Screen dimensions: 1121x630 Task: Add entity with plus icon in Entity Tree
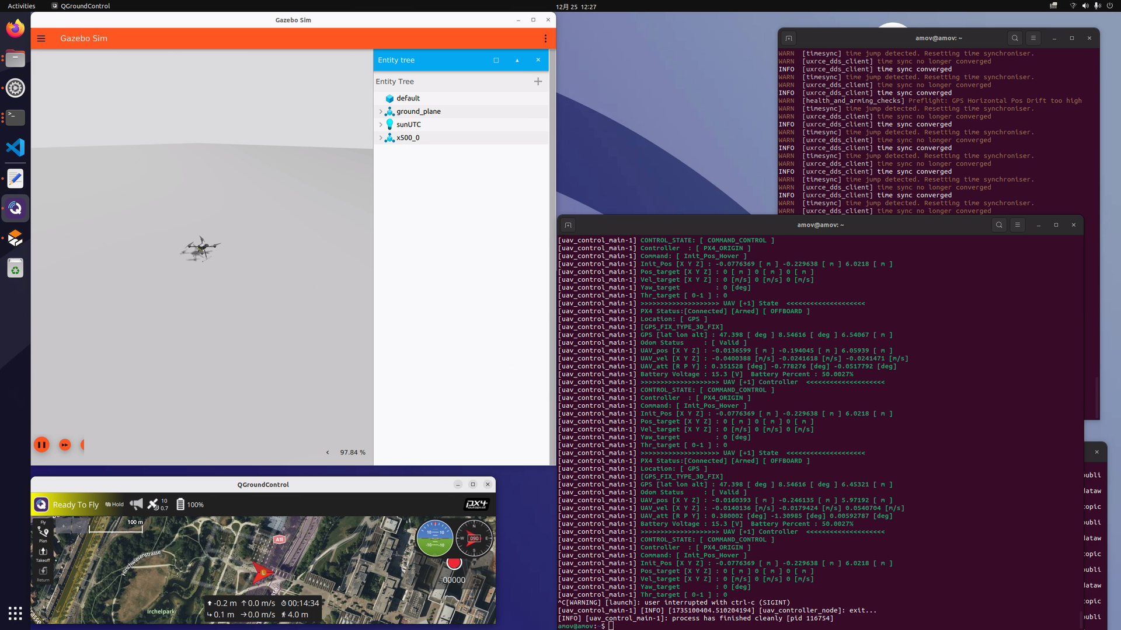click(x=538, y=82)
